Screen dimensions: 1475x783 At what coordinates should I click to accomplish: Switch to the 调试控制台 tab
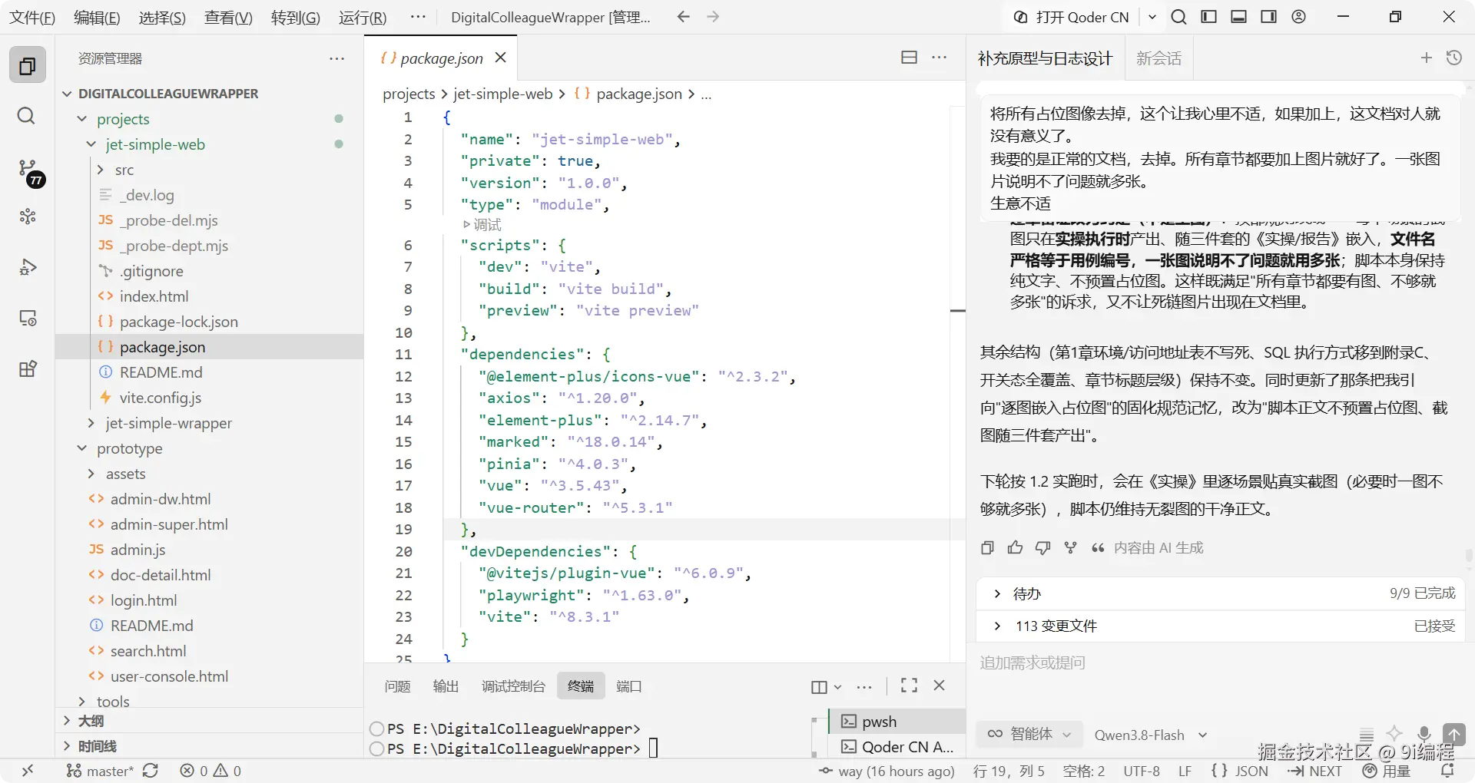(513, 686)
